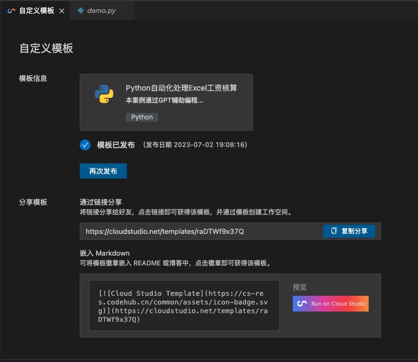418x362 pixels.
Task: Click the 分享模板 section label
Action: point(33,202)
